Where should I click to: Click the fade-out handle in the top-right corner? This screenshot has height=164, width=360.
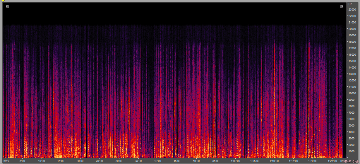(342, 6)
